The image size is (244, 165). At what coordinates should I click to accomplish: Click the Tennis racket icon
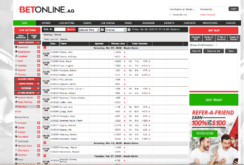pyautogui.click(x=16, y=74)
